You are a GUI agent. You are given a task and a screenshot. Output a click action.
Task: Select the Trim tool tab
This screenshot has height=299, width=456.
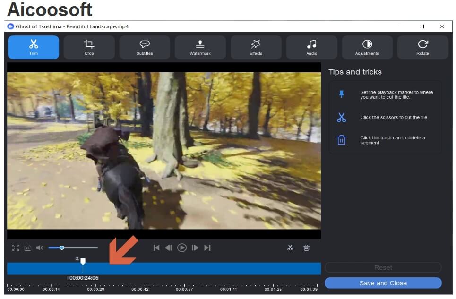click(34, 47)
